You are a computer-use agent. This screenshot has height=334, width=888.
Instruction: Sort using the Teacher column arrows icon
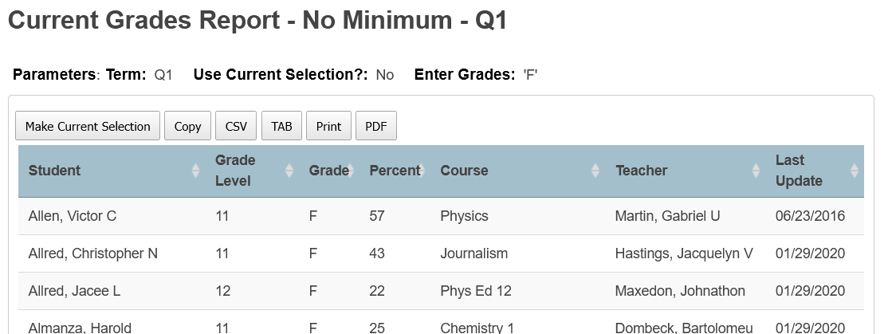click(x=756, y=171)
